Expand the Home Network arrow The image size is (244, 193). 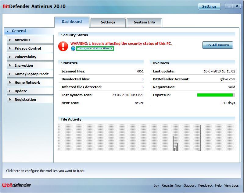[x=10, y=82]
